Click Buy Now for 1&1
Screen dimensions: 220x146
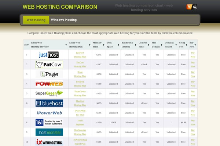point(193,122)
